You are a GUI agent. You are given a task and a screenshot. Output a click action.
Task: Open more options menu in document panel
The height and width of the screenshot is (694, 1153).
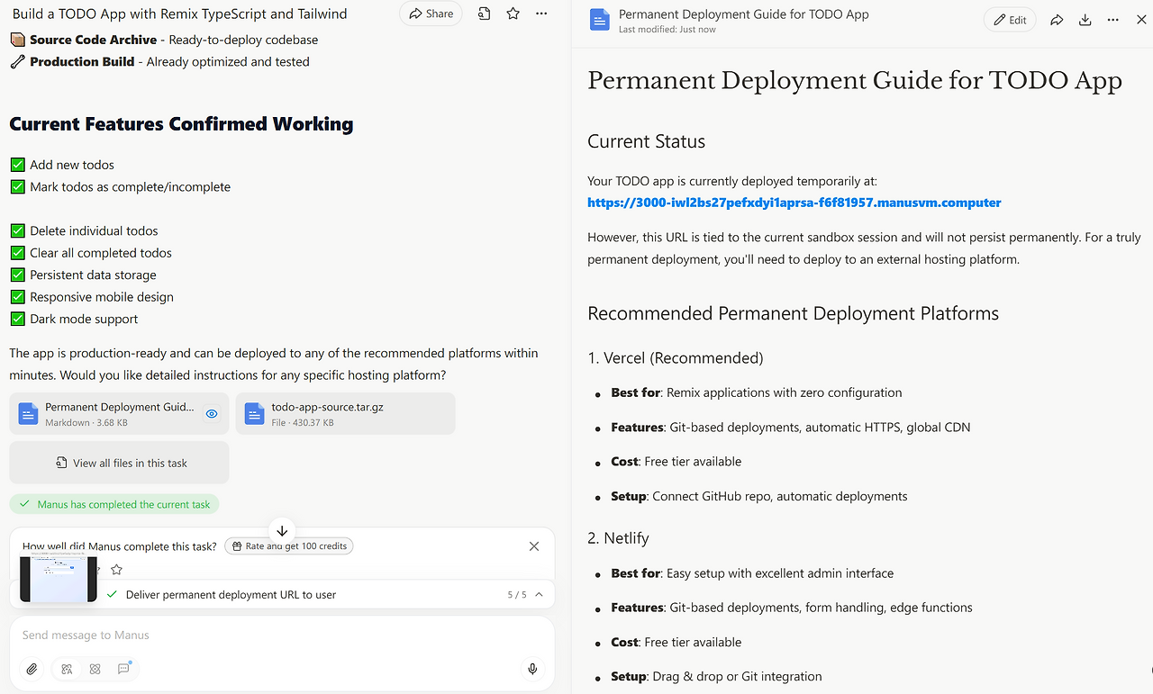click(1113, 20)
